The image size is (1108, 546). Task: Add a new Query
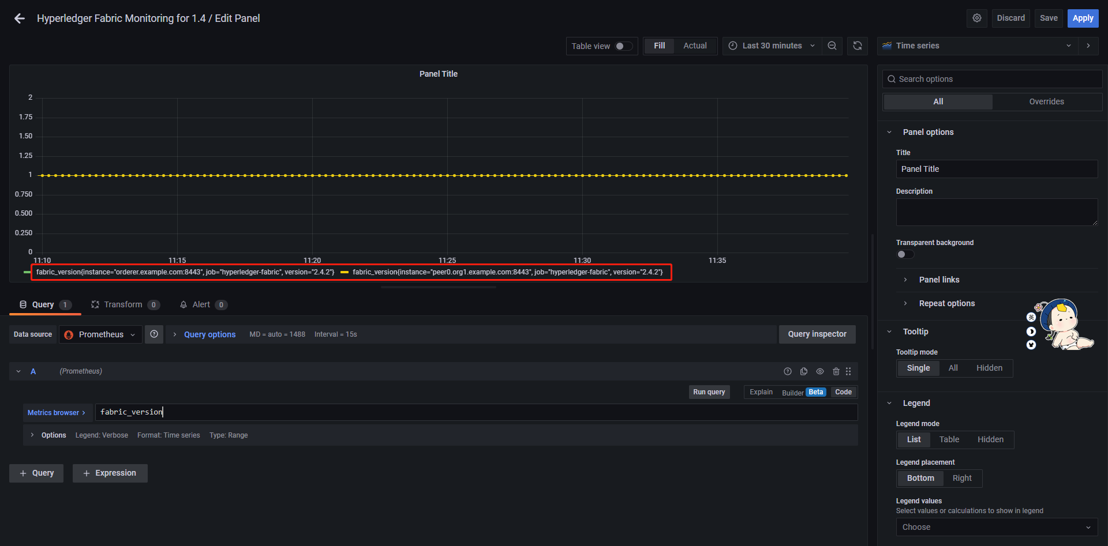pos(36,473)
